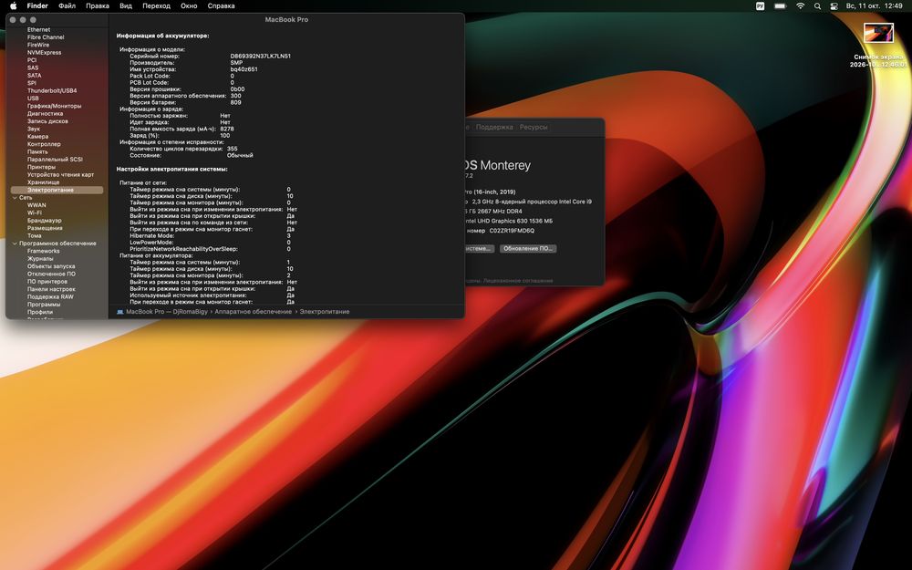Open the Файл menu
912x570 pixels.
coord(67,5)
